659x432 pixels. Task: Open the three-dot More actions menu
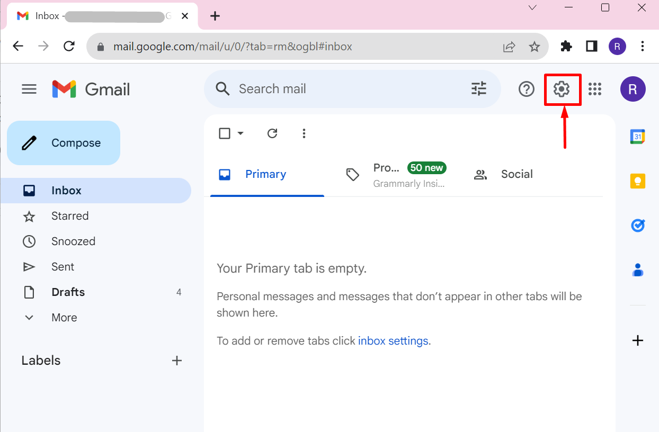(304, 133)
